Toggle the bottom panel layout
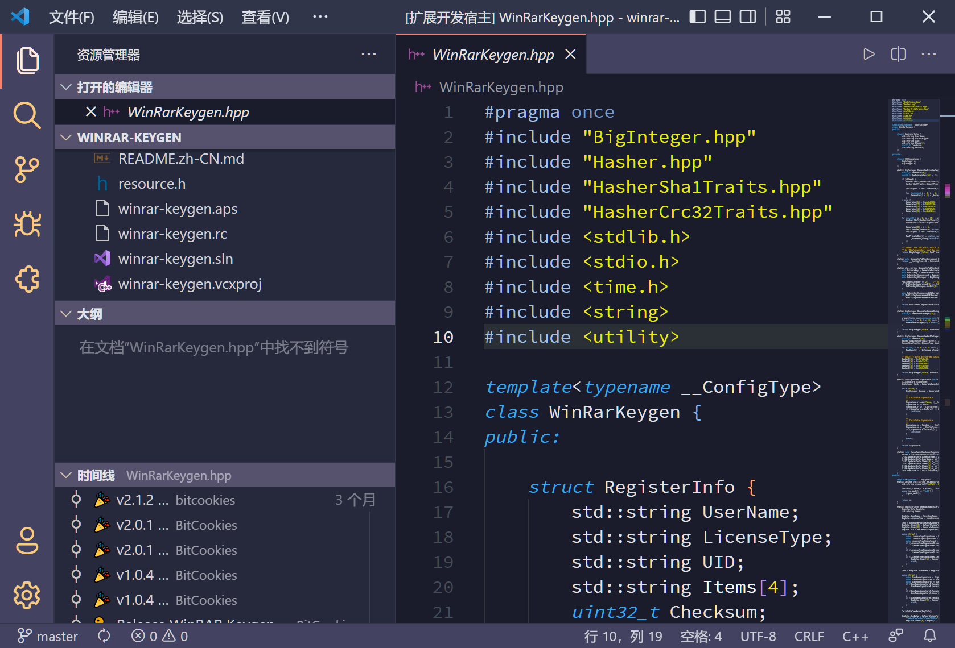 [723, 17]
